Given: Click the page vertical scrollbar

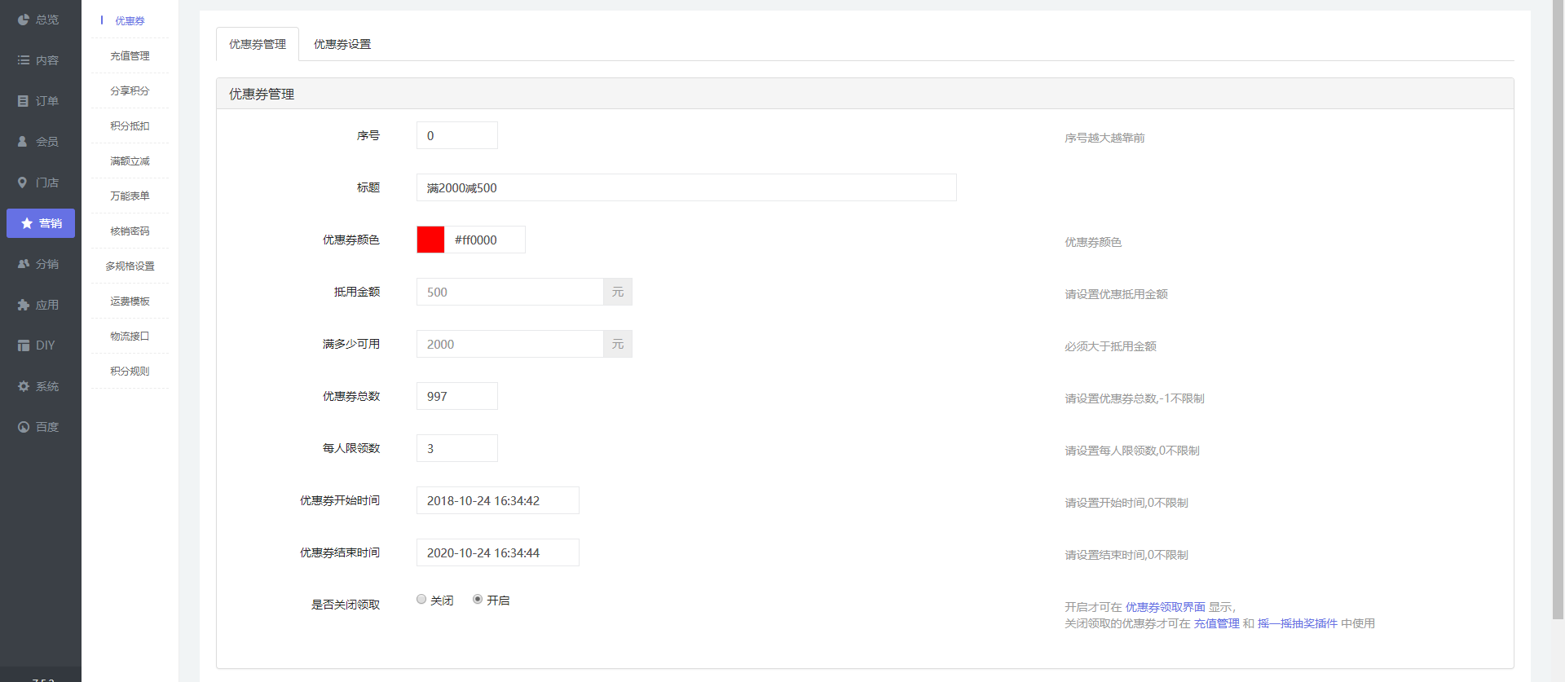Looking at the screenshot, I should click(x=1558, y=310).
